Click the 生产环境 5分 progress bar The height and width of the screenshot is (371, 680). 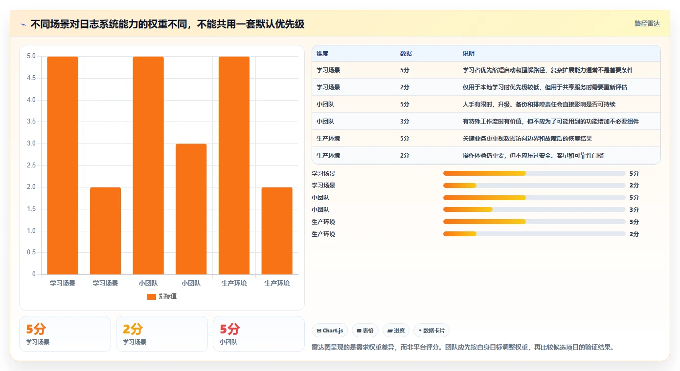(534, 222)
